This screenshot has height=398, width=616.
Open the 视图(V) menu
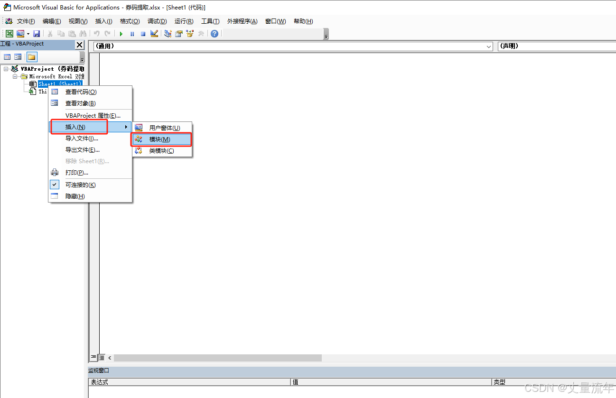pyautogui.click(x=78, y=21)
